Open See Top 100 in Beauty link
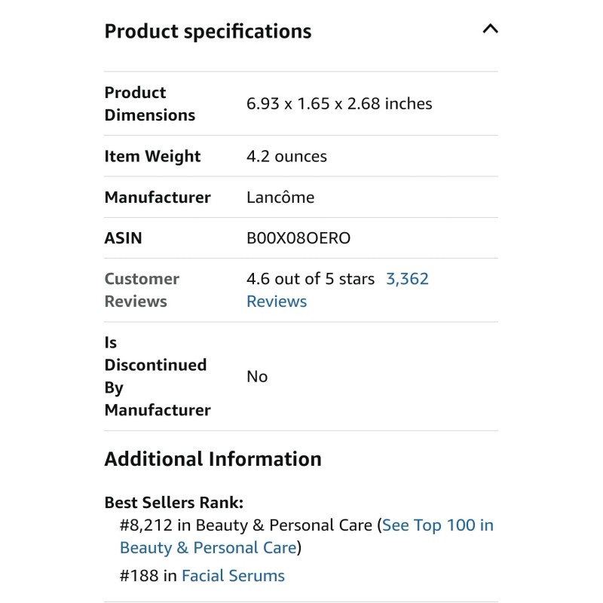Screen dimensions: 603x603 pos(437,525)
